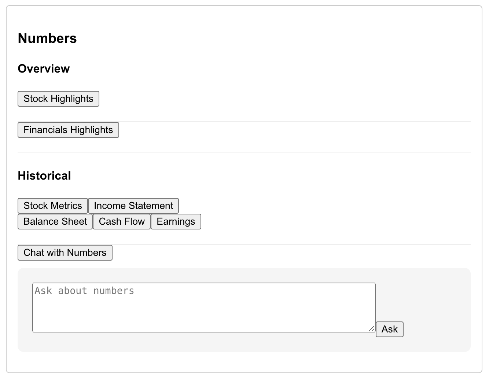Click the empty gray area below the chat text box
The width and height of the screenshot is (489, 379).
(204, 342)
